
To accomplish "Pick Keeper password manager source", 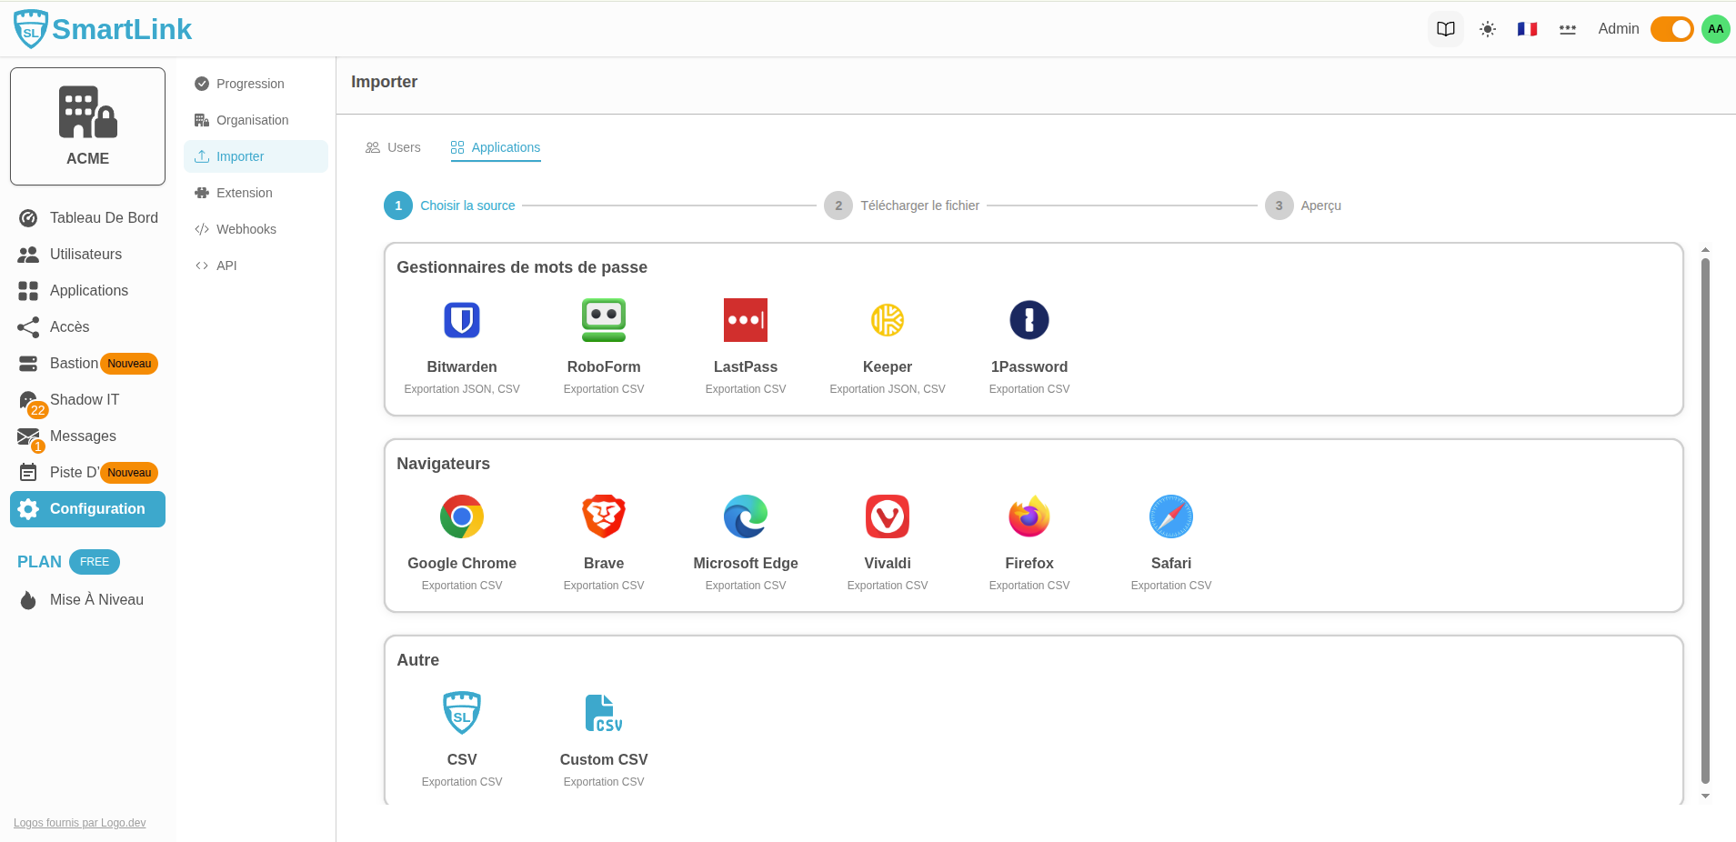I will 887,320.
